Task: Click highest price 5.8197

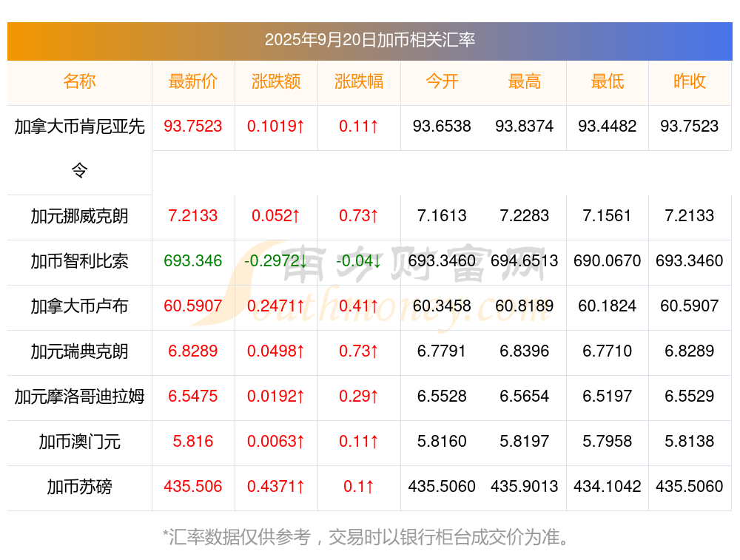Action: pos(525,441)
